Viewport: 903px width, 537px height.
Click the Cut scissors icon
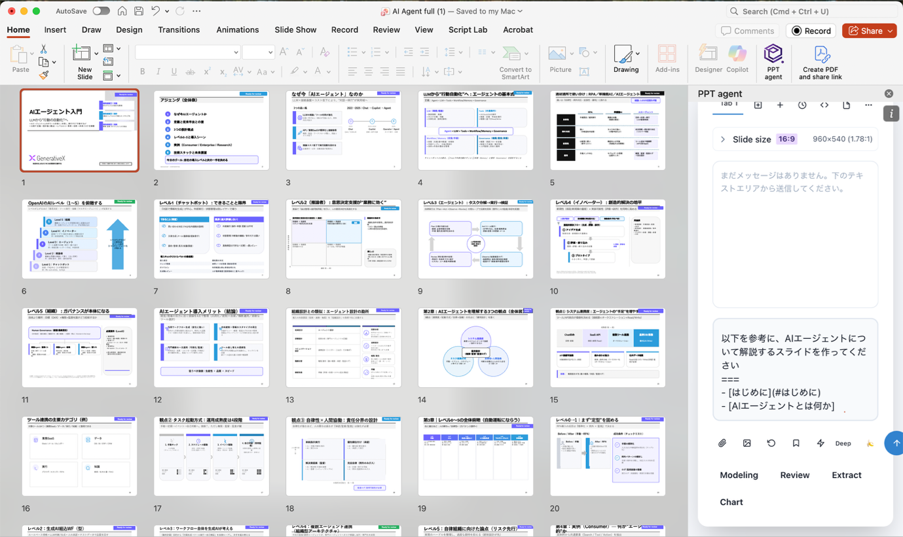pyautogui.click(x=44, y=50)
